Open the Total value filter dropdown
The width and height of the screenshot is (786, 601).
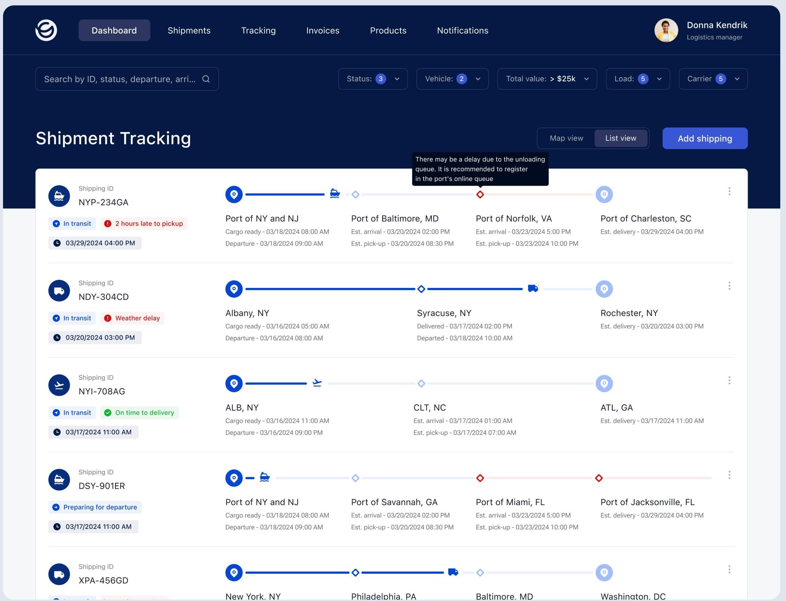pyautogui.click(x=547, y=79)
